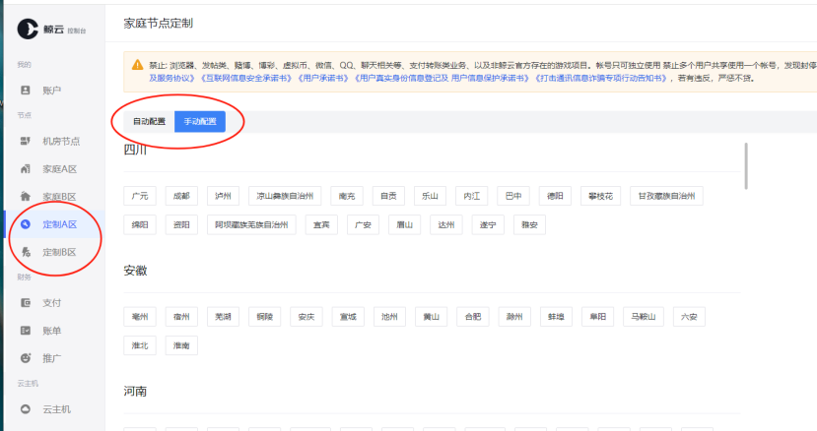Click the 推广 promotion icon
The height and width of the screenshot is (431, 817).
tap(26, 358)
